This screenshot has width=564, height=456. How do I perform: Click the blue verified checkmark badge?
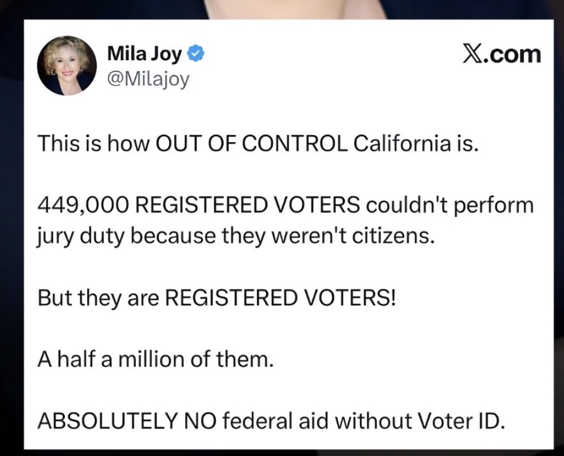195,55
